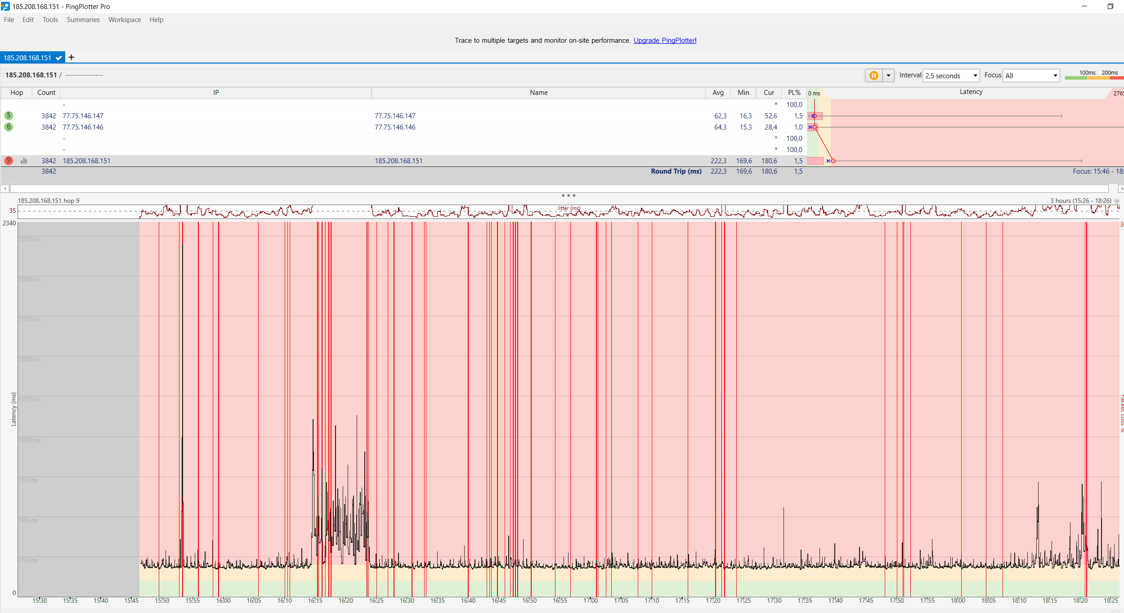Click the Upgrade PingPlotter! link
Viewport: 1124px width, 613px height.
point(665,40)
